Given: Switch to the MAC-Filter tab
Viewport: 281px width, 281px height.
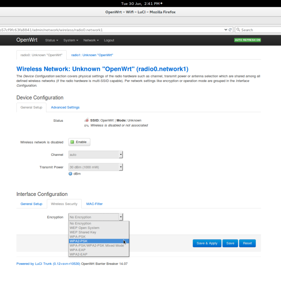Looking at the screenshot, I should pyautogui.click(x=94, y=204).
